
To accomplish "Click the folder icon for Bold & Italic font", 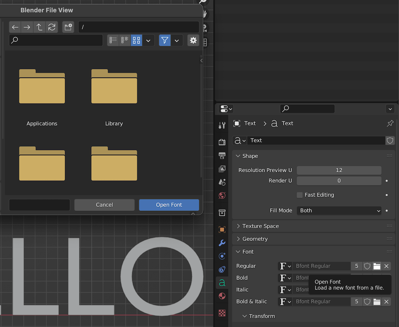I will tap(376, 302).
